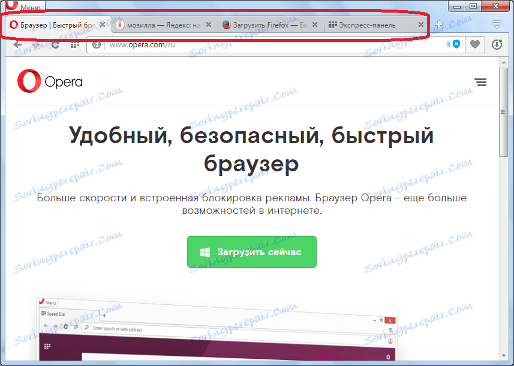Close the мозилла — Яндекс tab

point(209,25)
